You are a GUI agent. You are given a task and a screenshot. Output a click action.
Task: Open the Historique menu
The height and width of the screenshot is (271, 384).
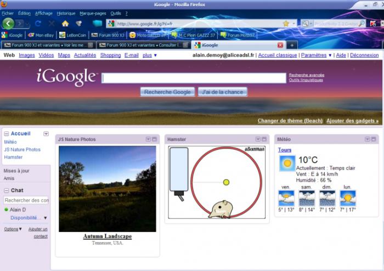pyautogui.click(x=66, y=14)
